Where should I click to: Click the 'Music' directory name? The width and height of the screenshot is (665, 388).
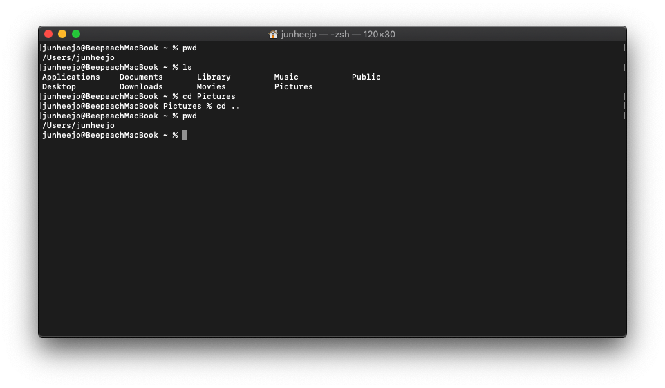[286, 77]
